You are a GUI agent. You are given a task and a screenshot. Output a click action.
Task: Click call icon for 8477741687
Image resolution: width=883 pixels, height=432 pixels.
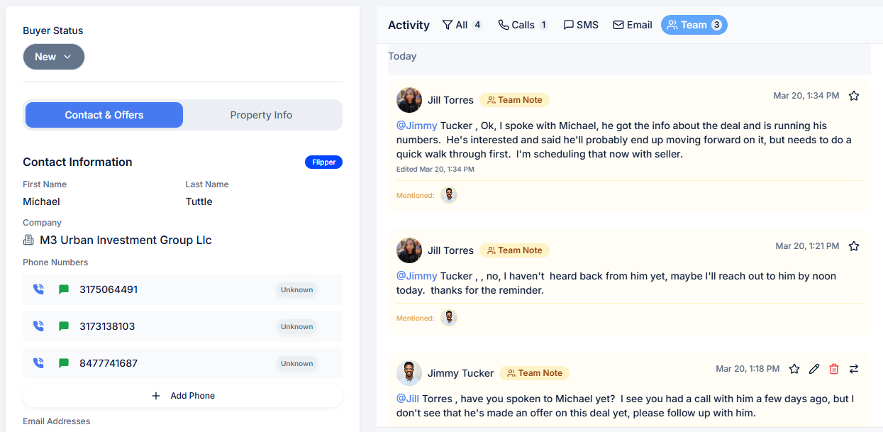click(x=38, y=363)
